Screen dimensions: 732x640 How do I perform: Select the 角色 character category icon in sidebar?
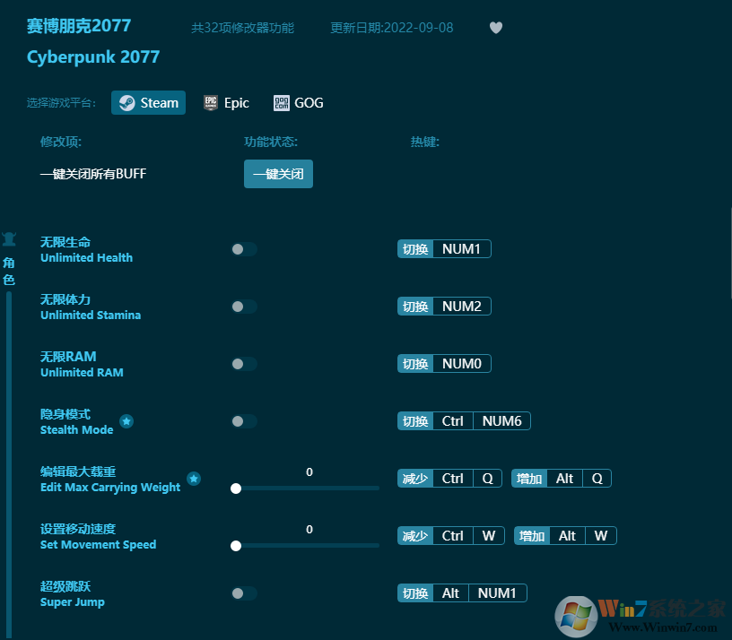[9, 240]
